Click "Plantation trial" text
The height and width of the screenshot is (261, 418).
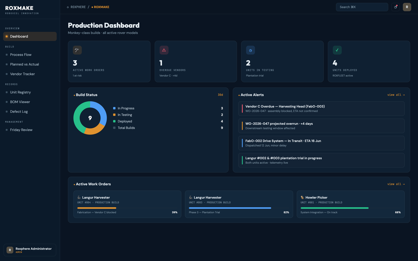[255, 76]
